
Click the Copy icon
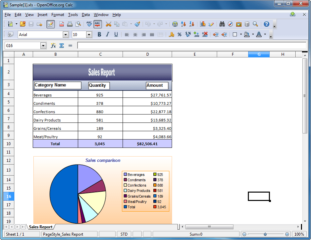[117, 24]
